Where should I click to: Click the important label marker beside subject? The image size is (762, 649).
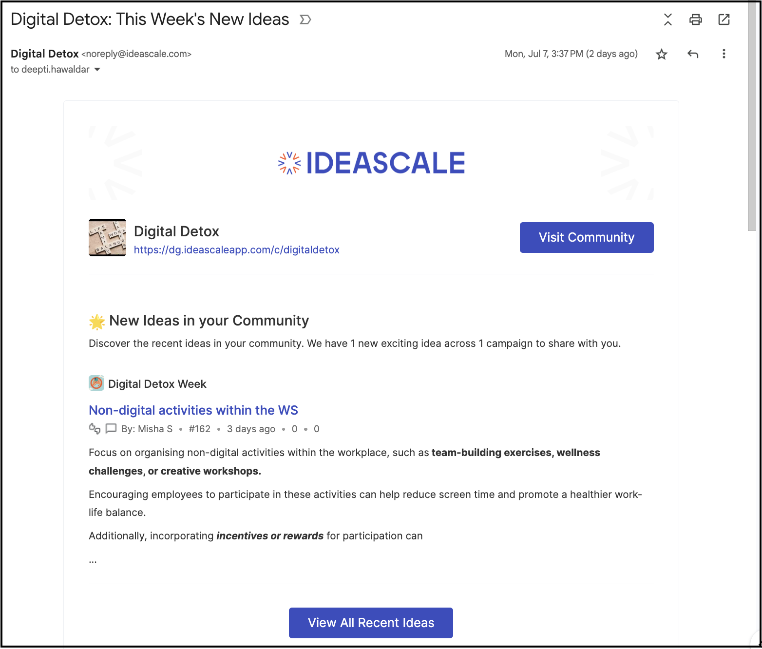[x=305, y=19]
